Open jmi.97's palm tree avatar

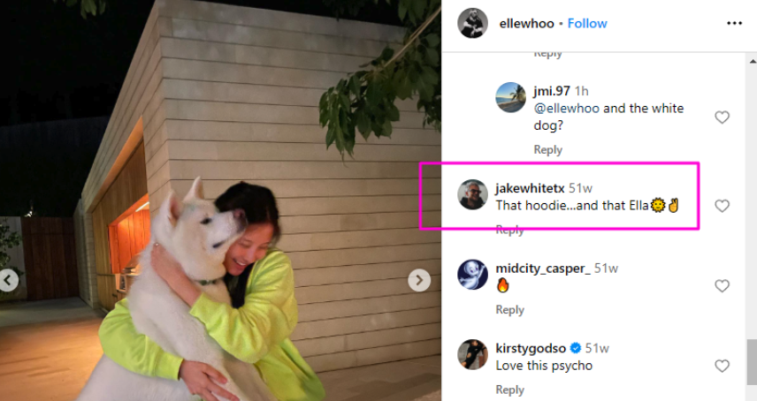[x=511, y=97]
